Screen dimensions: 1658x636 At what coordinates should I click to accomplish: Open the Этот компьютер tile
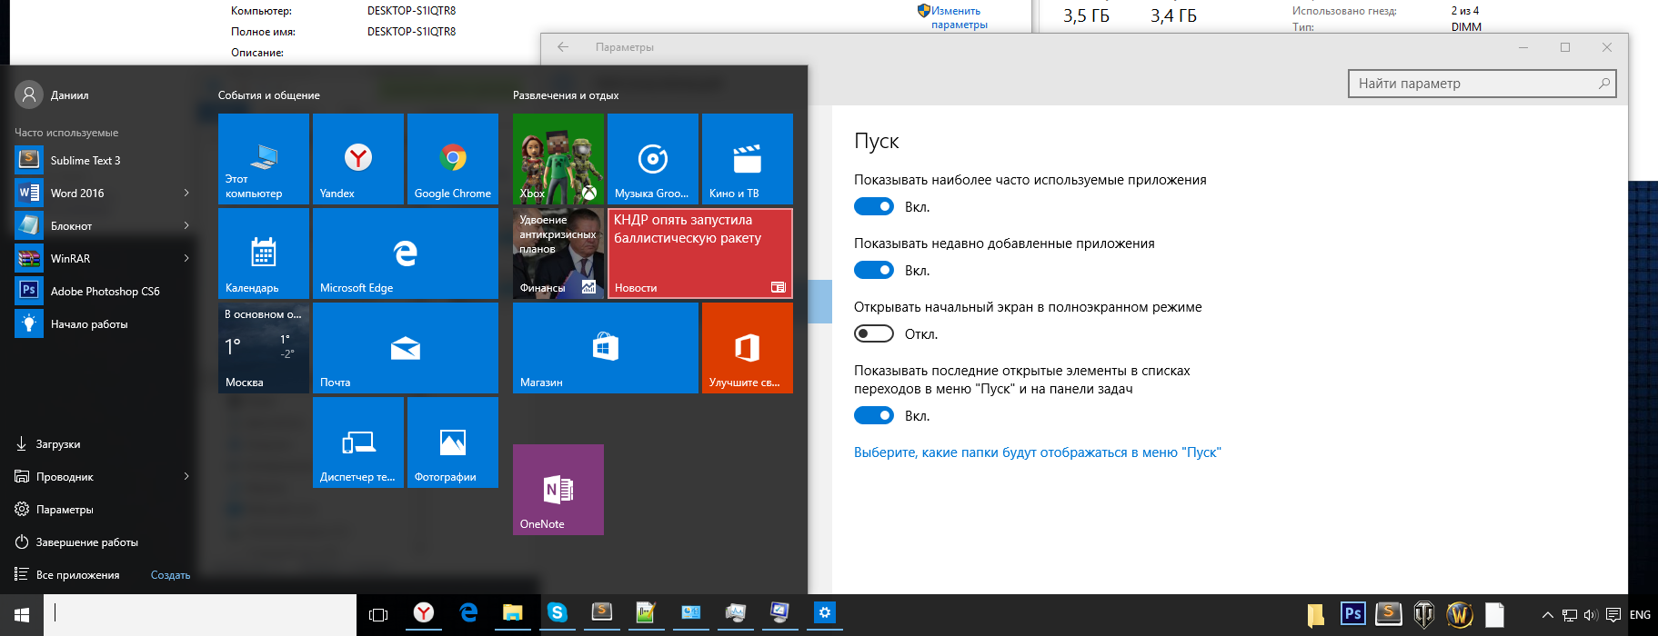pos(264,159)
